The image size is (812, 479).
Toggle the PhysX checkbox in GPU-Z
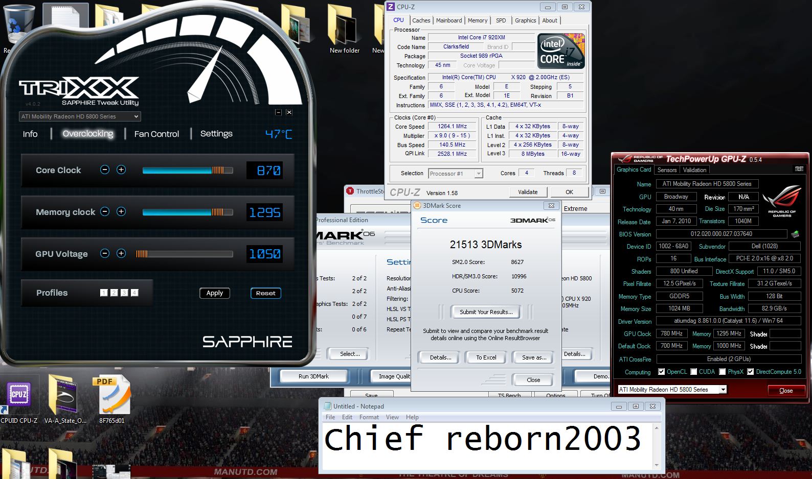[x=723, y=372]
